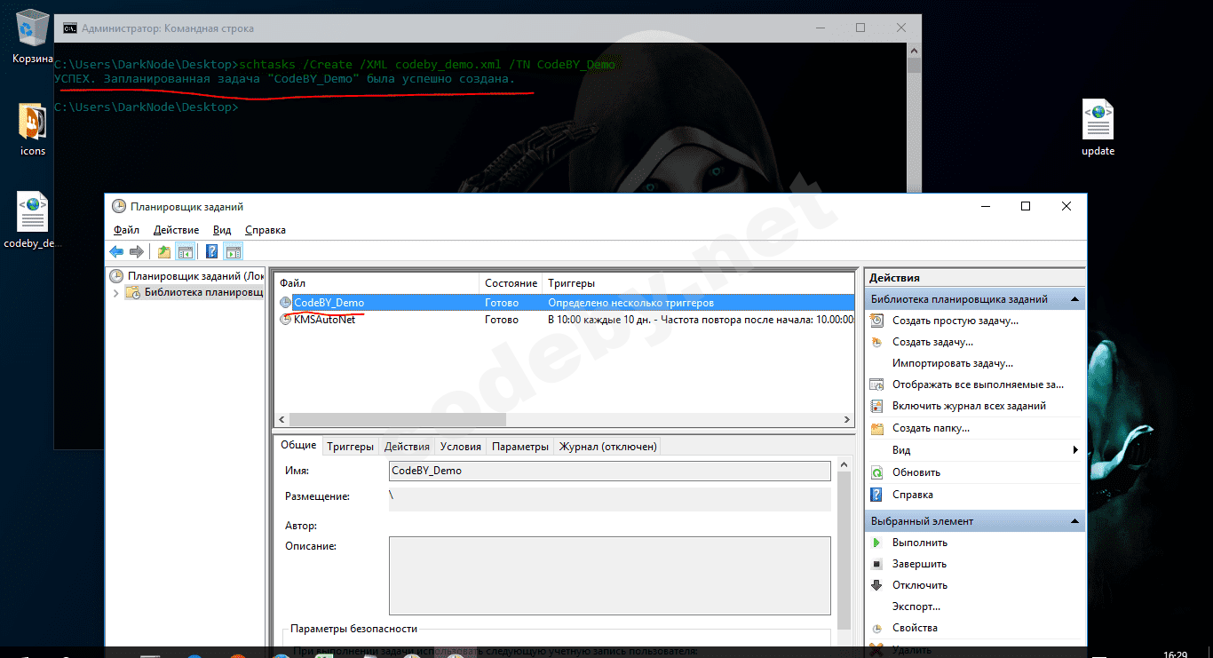Select the Библиотека планировщика tree item

click(195, 293)
